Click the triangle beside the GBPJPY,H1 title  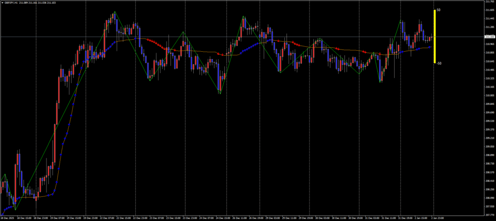click(x=2, y=2)
